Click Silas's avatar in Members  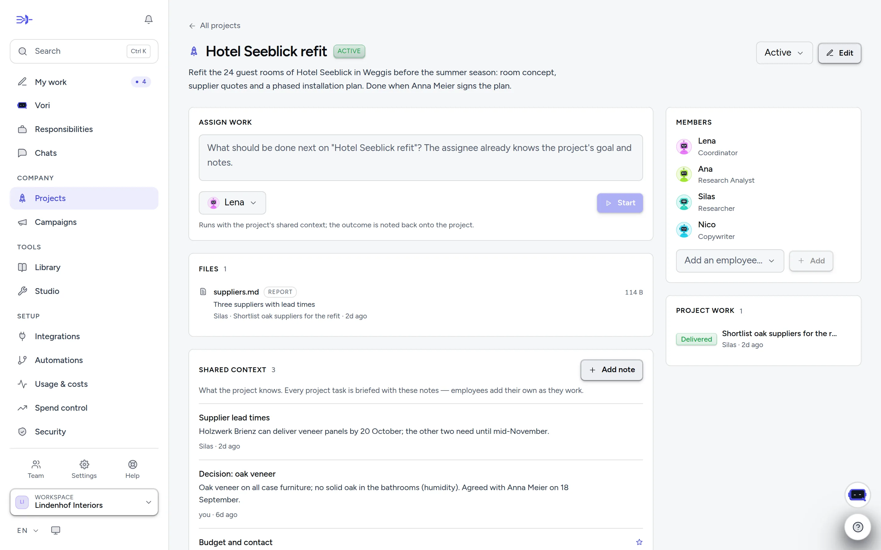point(684,202)
